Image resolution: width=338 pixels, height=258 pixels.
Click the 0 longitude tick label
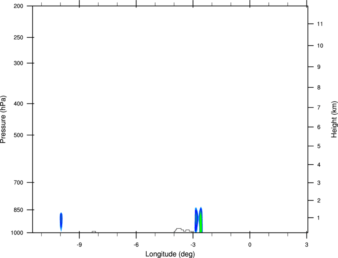tap(250, 245)
